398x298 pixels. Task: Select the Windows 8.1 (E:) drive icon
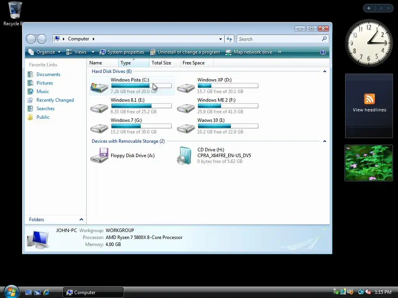[x=99, y=108]
